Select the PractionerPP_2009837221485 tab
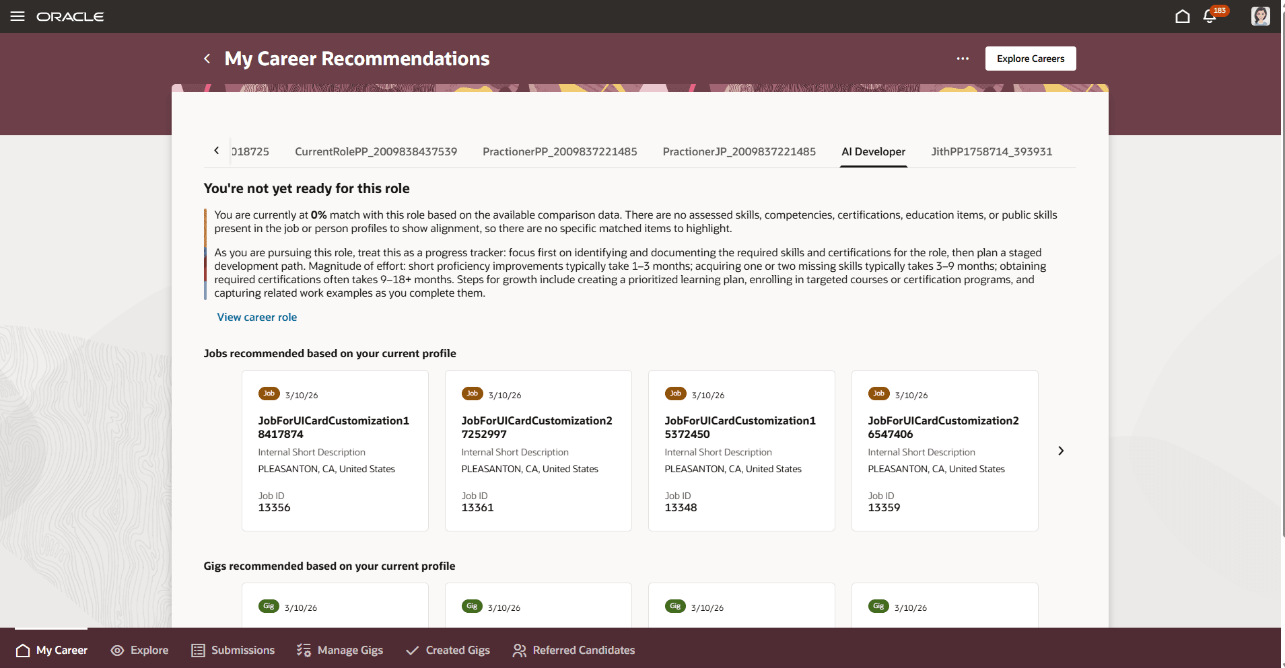This screenshot has width=1285, height=668. tap(559, 152)
